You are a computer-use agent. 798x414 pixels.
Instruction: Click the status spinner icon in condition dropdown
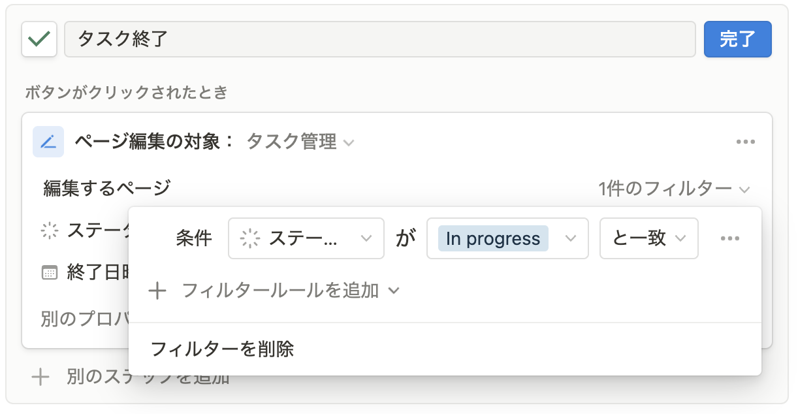250,239
